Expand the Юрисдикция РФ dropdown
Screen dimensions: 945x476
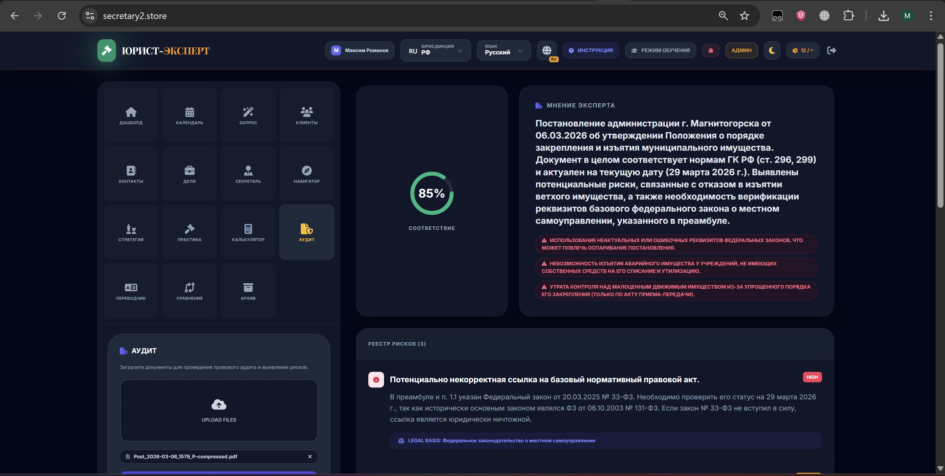(x=436, y=50)
